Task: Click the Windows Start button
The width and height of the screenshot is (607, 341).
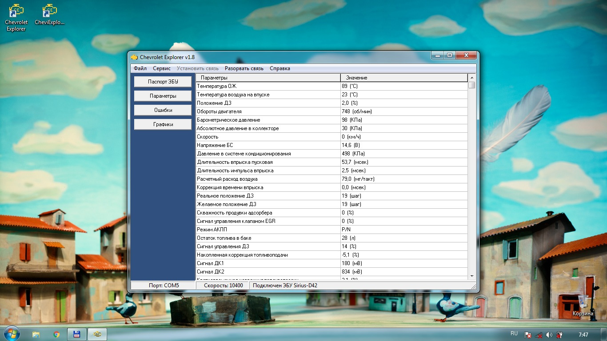Action: (x=11, y=334)
